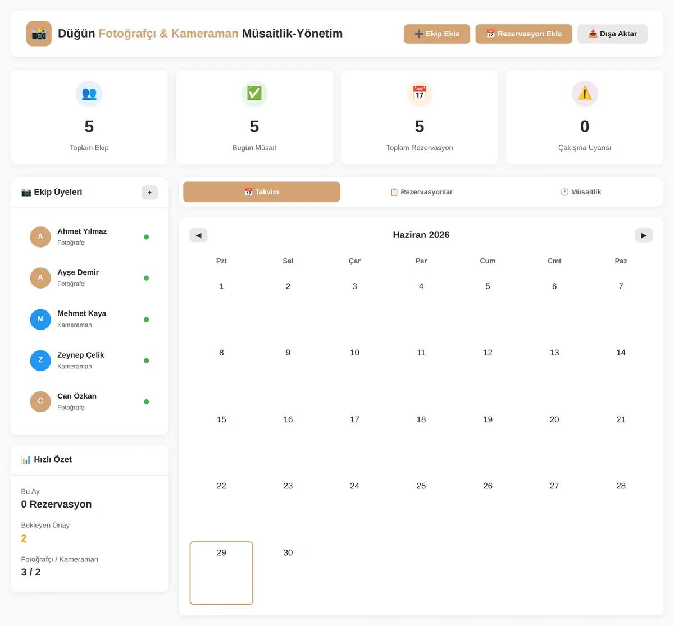Screen dimensions: 674x626
Task: Add a team member with the plus button
Action: pos(149,193)
